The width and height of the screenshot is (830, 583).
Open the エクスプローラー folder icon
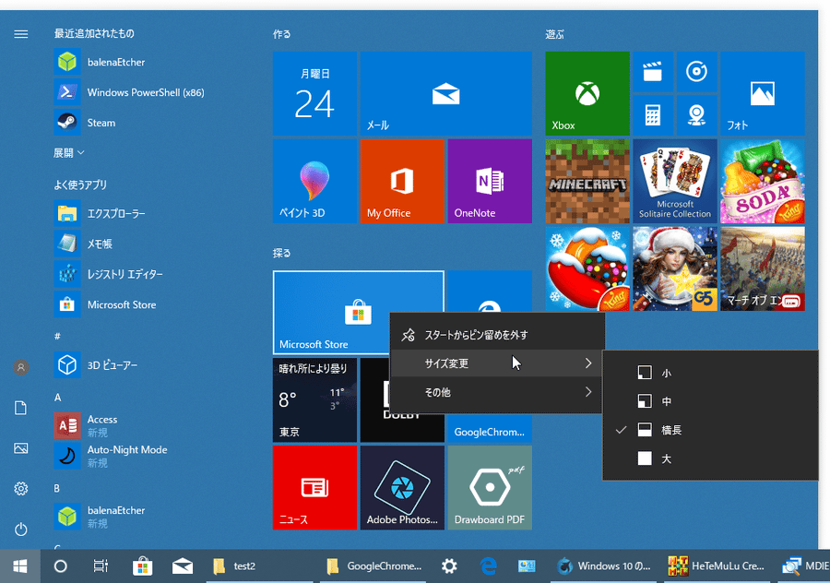(x=67, y=213)
